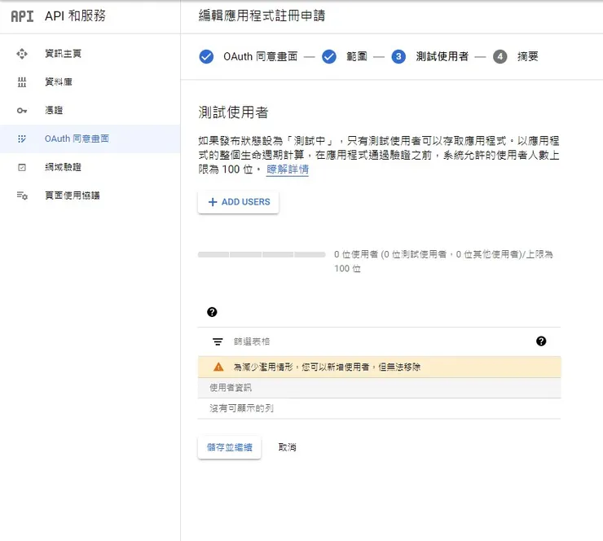Open 資訊主頁 in the sidebar
This screenshot has height=541, width=603.
[x=63, y=54]
